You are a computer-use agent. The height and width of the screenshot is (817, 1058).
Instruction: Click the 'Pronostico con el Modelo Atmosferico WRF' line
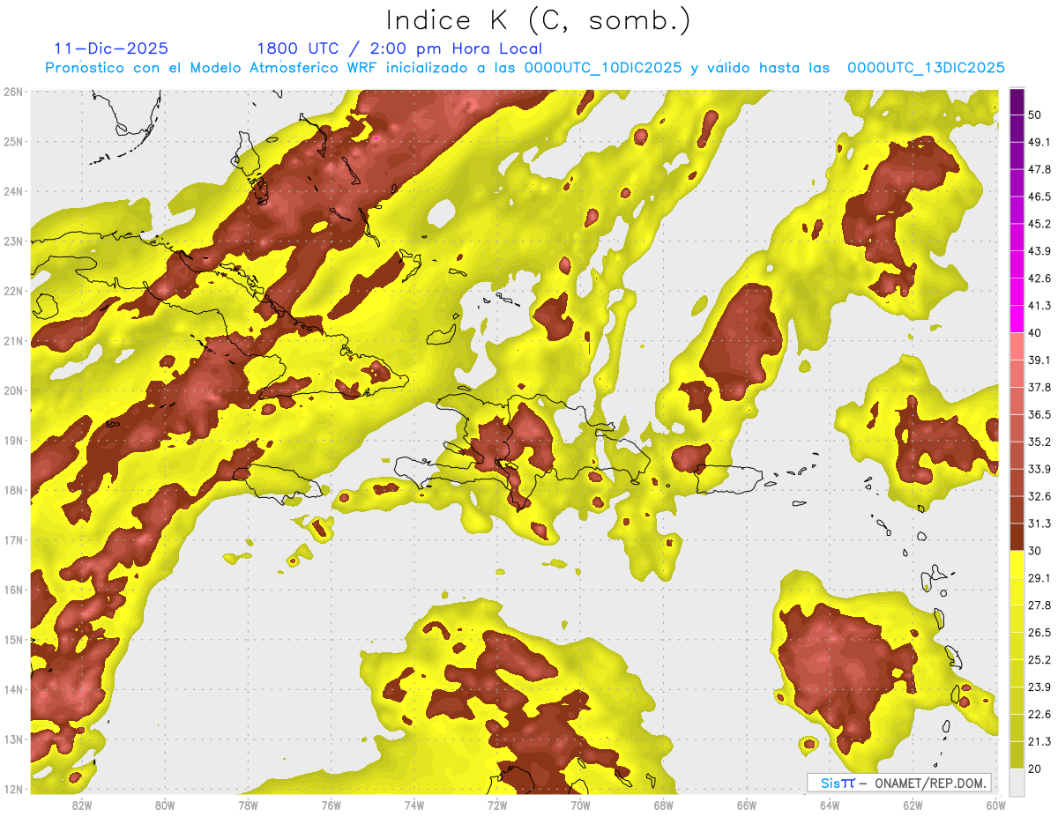[x=525, y=68]
